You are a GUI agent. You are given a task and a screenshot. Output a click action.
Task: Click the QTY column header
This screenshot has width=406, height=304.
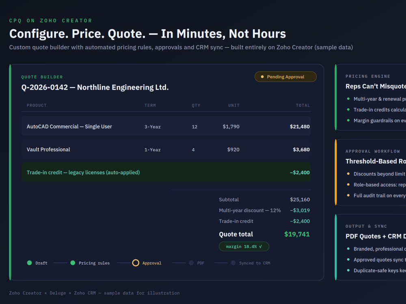click(x=196, y=105)
